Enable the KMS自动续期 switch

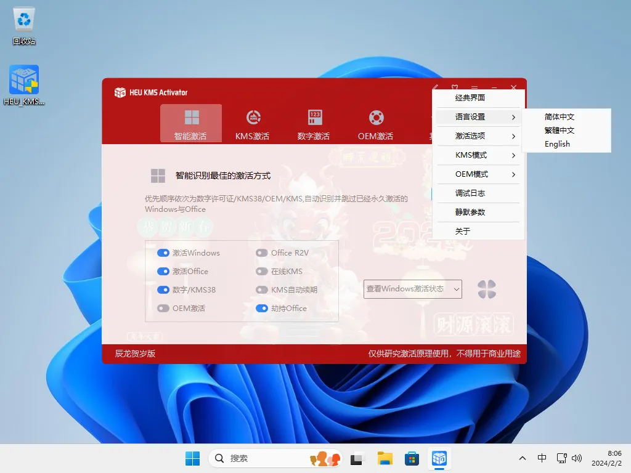(x=261, y=289)
